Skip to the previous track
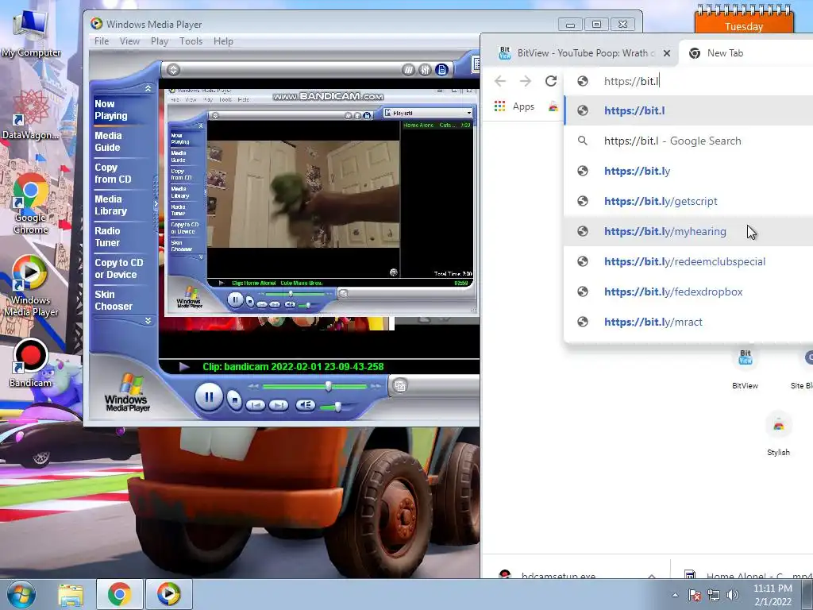Image resolution: width=813 pixels, height=610 pixels. point(255,405)
